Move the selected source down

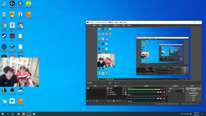point(120,101)
